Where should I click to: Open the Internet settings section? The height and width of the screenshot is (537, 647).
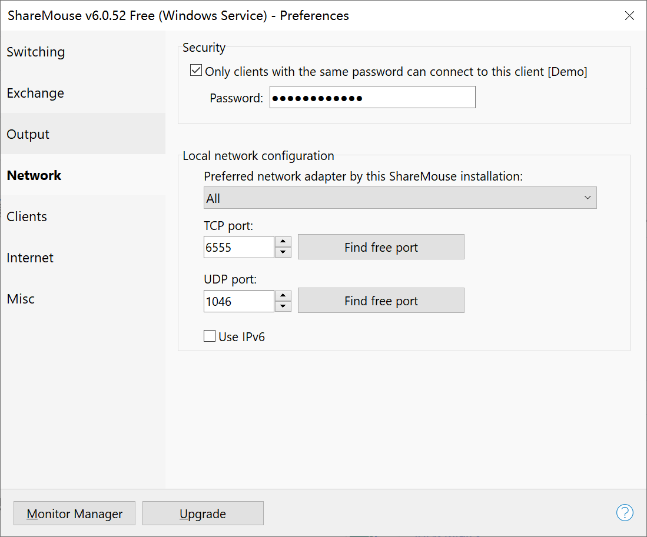pyautogui.click(x=83, y=258)
